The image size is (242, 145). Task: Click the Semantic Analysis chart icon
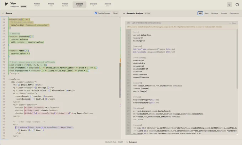[125, 13]
